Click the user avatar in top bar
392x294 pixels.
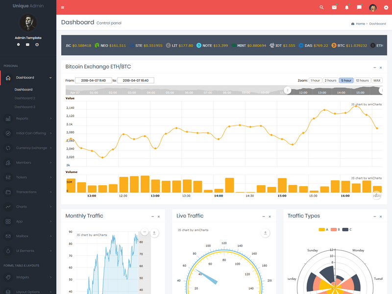(x=373, y=7)
